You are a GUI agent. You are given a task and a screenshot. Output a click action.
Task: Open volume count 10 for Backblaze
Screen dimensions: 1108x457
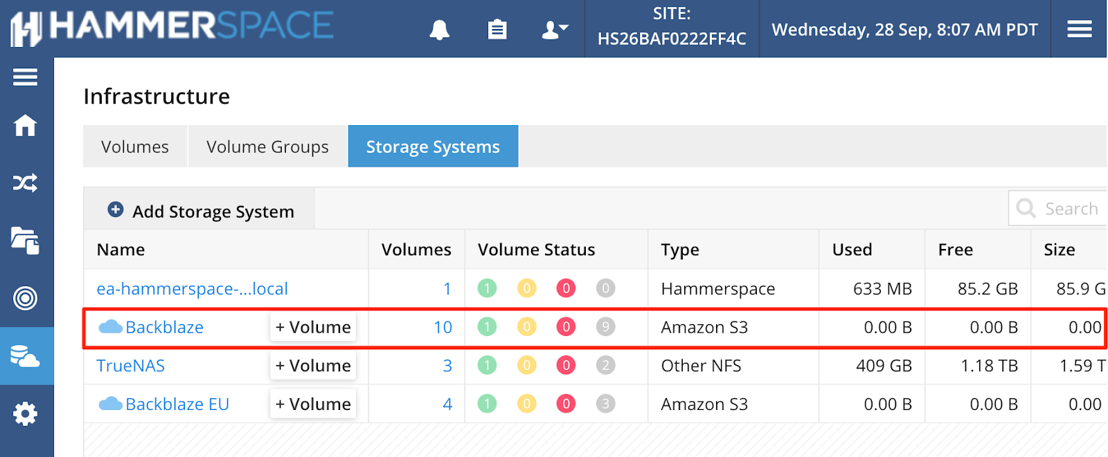[x=443, y=328]
